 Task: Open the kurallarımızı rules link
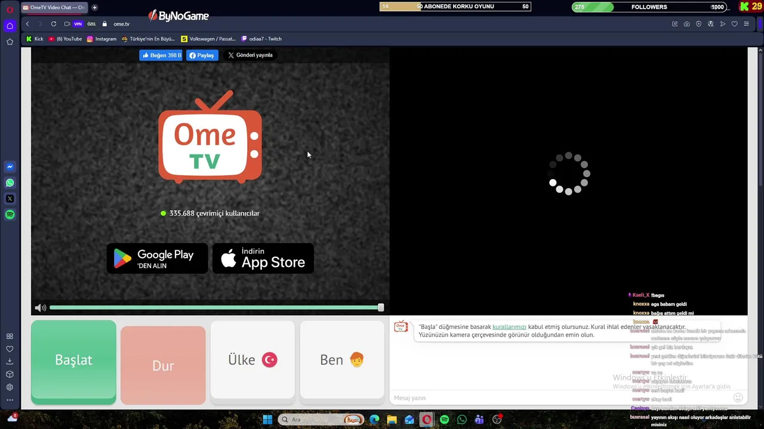509,327
